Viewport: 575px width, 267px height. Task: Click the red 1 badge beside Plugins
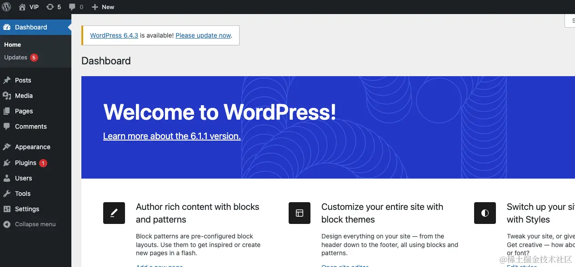pyautogui.click(x=43, y=163)
